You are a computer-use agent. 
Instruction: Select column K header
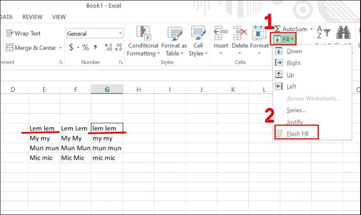233,89
